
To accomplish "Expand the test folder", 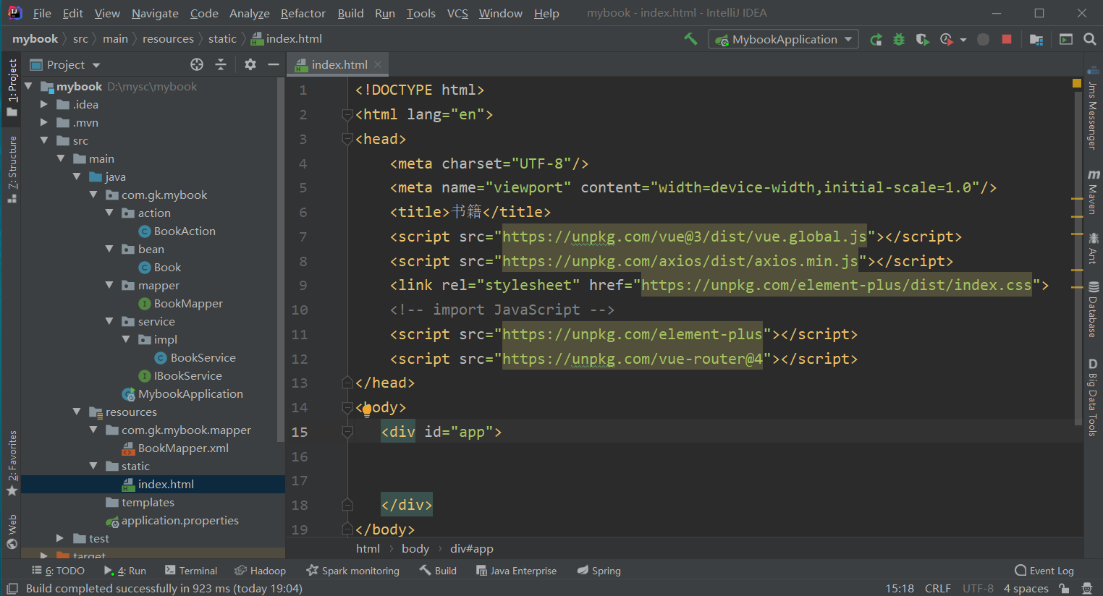I will click(x=61, y=538).
